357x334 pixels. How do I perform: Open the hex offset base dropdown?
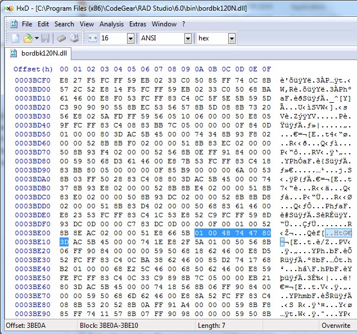[x=232, y=38]
